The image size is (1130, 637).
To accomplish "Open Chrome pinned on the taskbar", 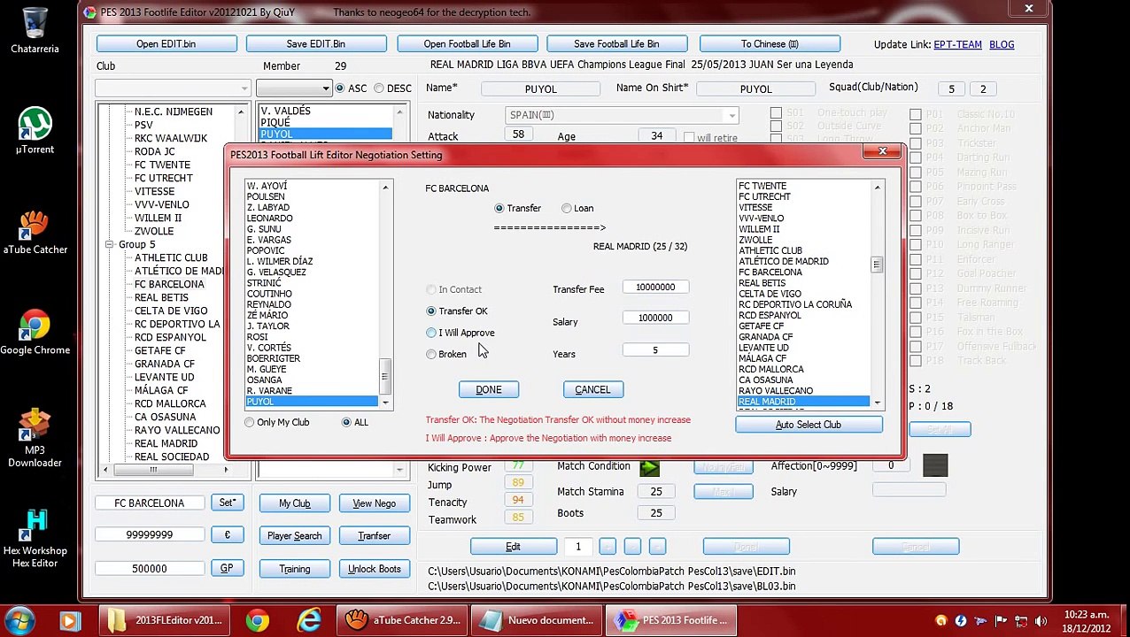I will tap(257, 620).
